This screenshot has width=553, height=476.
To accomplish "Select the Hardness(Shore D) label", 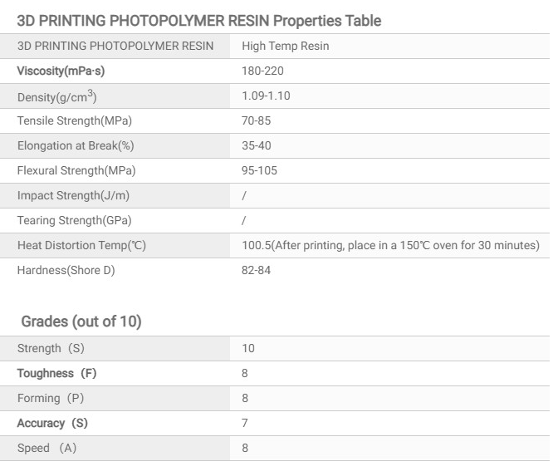I will coord(66,270).
